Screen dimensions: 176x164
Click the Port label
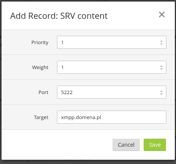click(44, 92)
